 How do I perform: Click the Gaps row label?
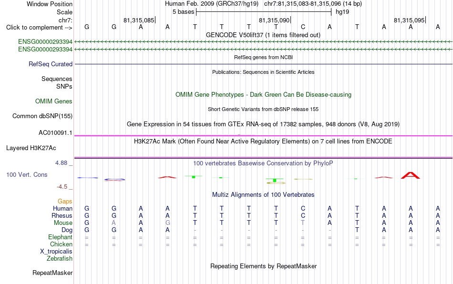point(65,201)
